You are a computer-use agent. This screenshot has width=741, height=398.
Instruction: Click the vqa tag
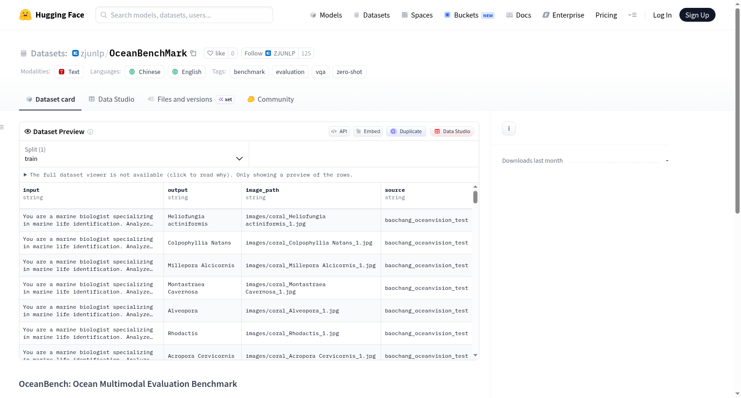coord(320,72)
